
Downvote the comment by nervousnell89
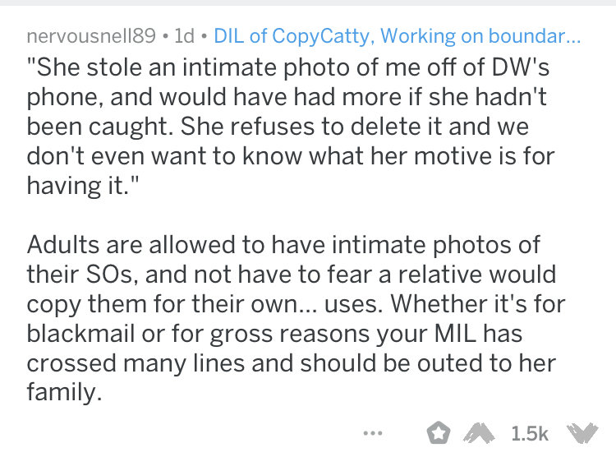582,433
